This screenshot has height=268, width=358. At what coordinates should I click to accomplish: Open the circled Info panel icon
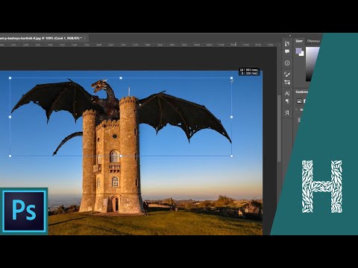287,63
